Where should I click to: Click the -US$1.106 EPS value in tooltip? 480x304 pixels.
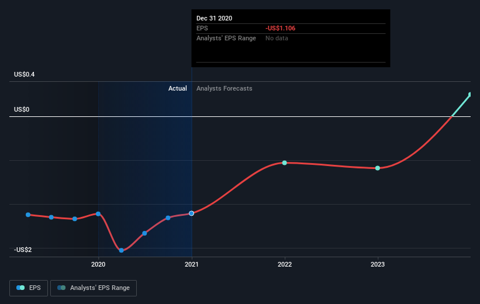tap(281, 28)
